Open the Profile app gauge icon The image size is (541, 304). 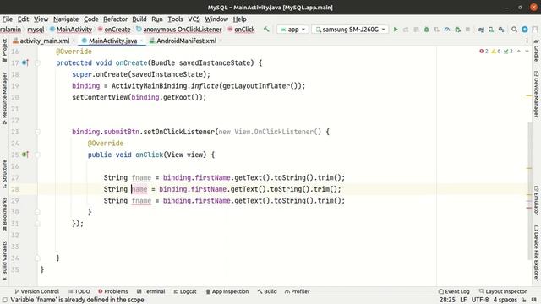pos(447,30)
